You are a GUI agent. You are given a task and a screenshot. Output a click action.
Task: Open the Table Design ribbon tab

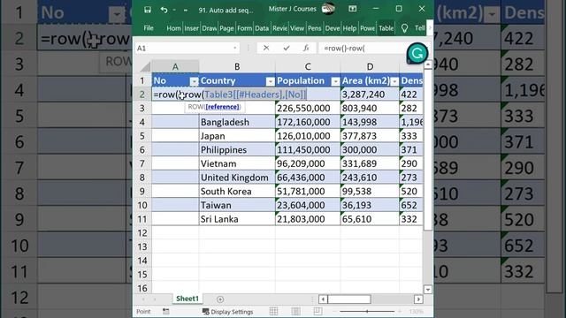(x=386, y=28)
